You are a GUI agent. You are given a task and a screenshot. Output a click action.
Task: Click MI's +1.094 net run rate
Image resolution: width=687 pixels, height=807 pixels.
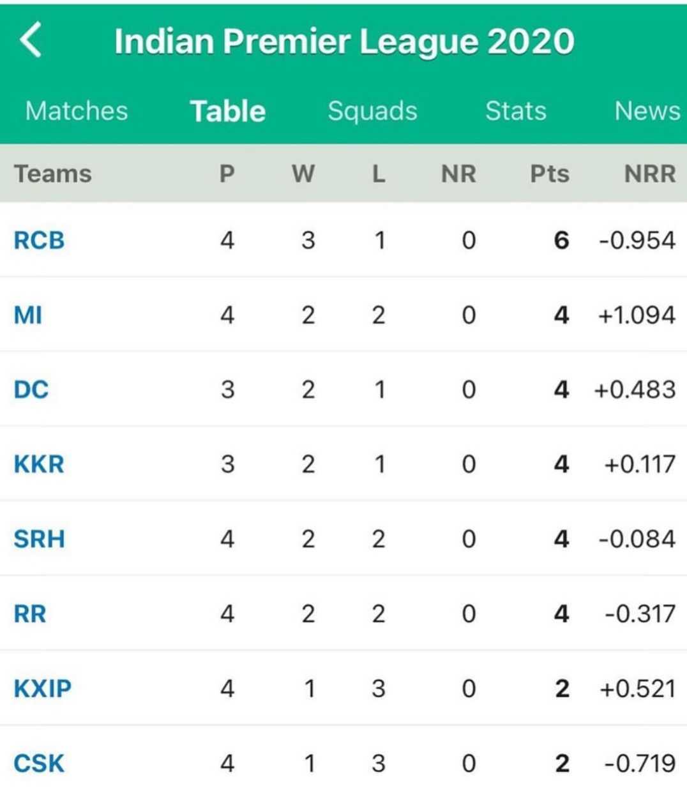pyautogui.click(x=636, y=315)
